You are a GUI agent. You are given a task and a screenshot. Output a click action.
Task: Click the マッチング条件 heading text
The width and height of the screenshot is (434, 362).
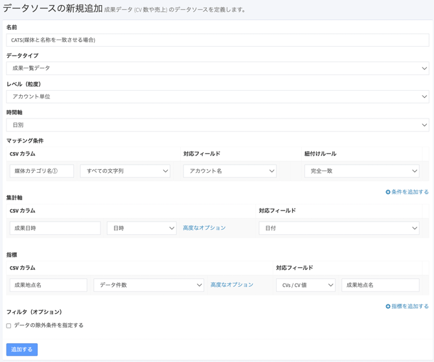coord(25,141)
